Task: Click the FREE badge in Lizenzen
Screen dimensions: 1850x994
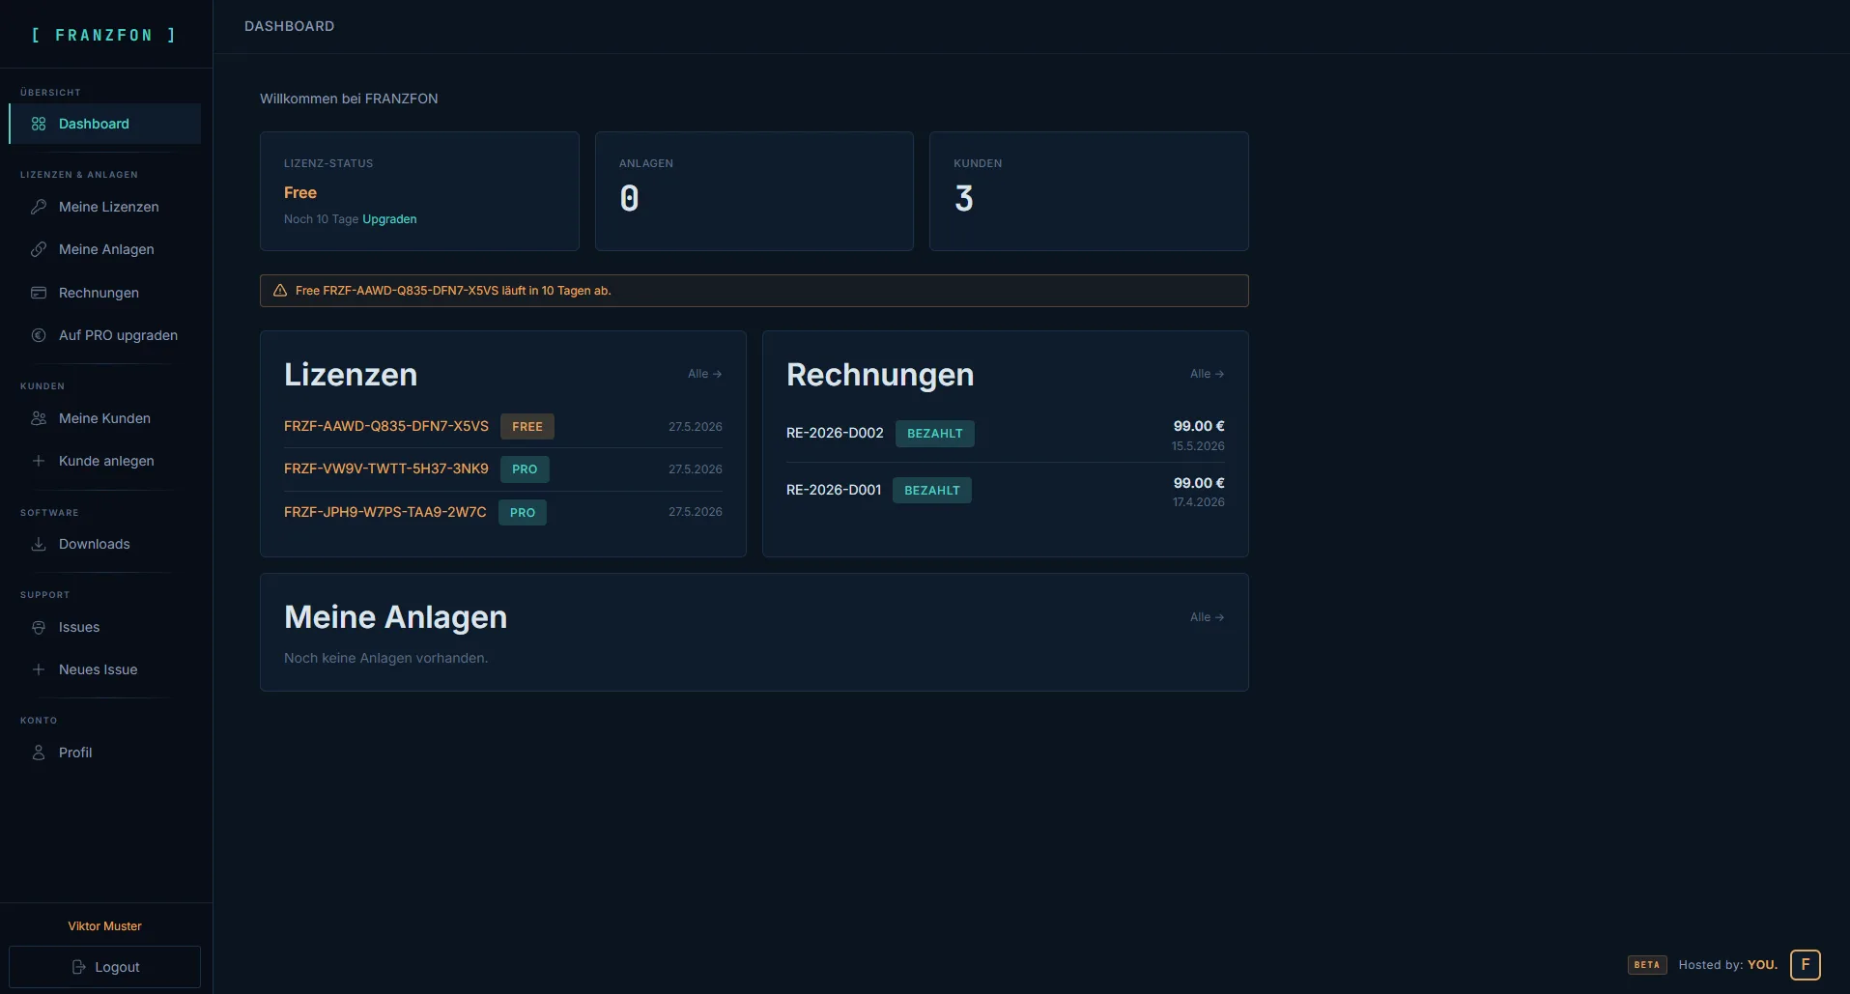Action: [x=527, y=427]
